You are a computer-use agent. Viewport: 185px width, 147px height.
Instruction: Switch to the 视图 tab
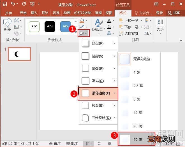[x=109, y=13]
